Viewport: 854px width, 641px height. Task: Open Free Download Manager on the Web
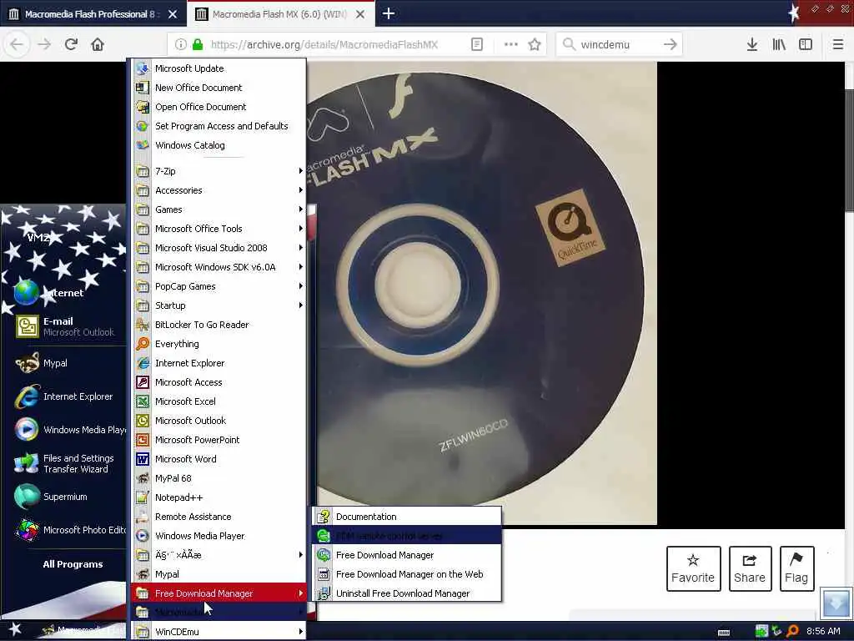[406, 574]
